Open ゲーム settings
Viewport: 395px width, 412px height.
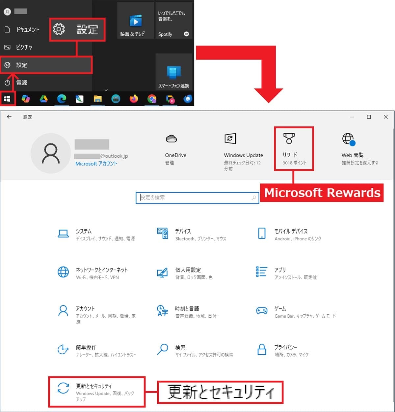click(296, 312)
